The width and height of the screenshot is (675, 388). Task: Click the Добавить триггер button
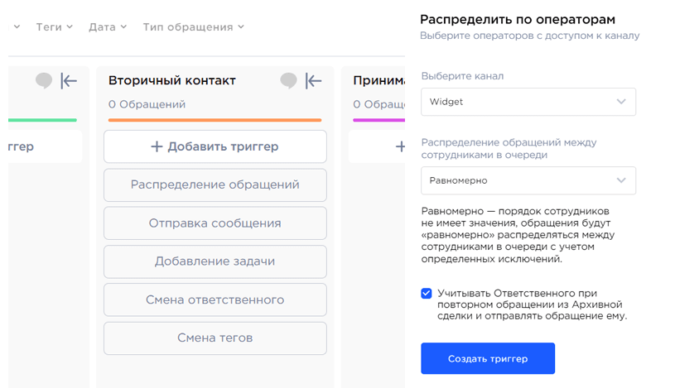[215, 146]
